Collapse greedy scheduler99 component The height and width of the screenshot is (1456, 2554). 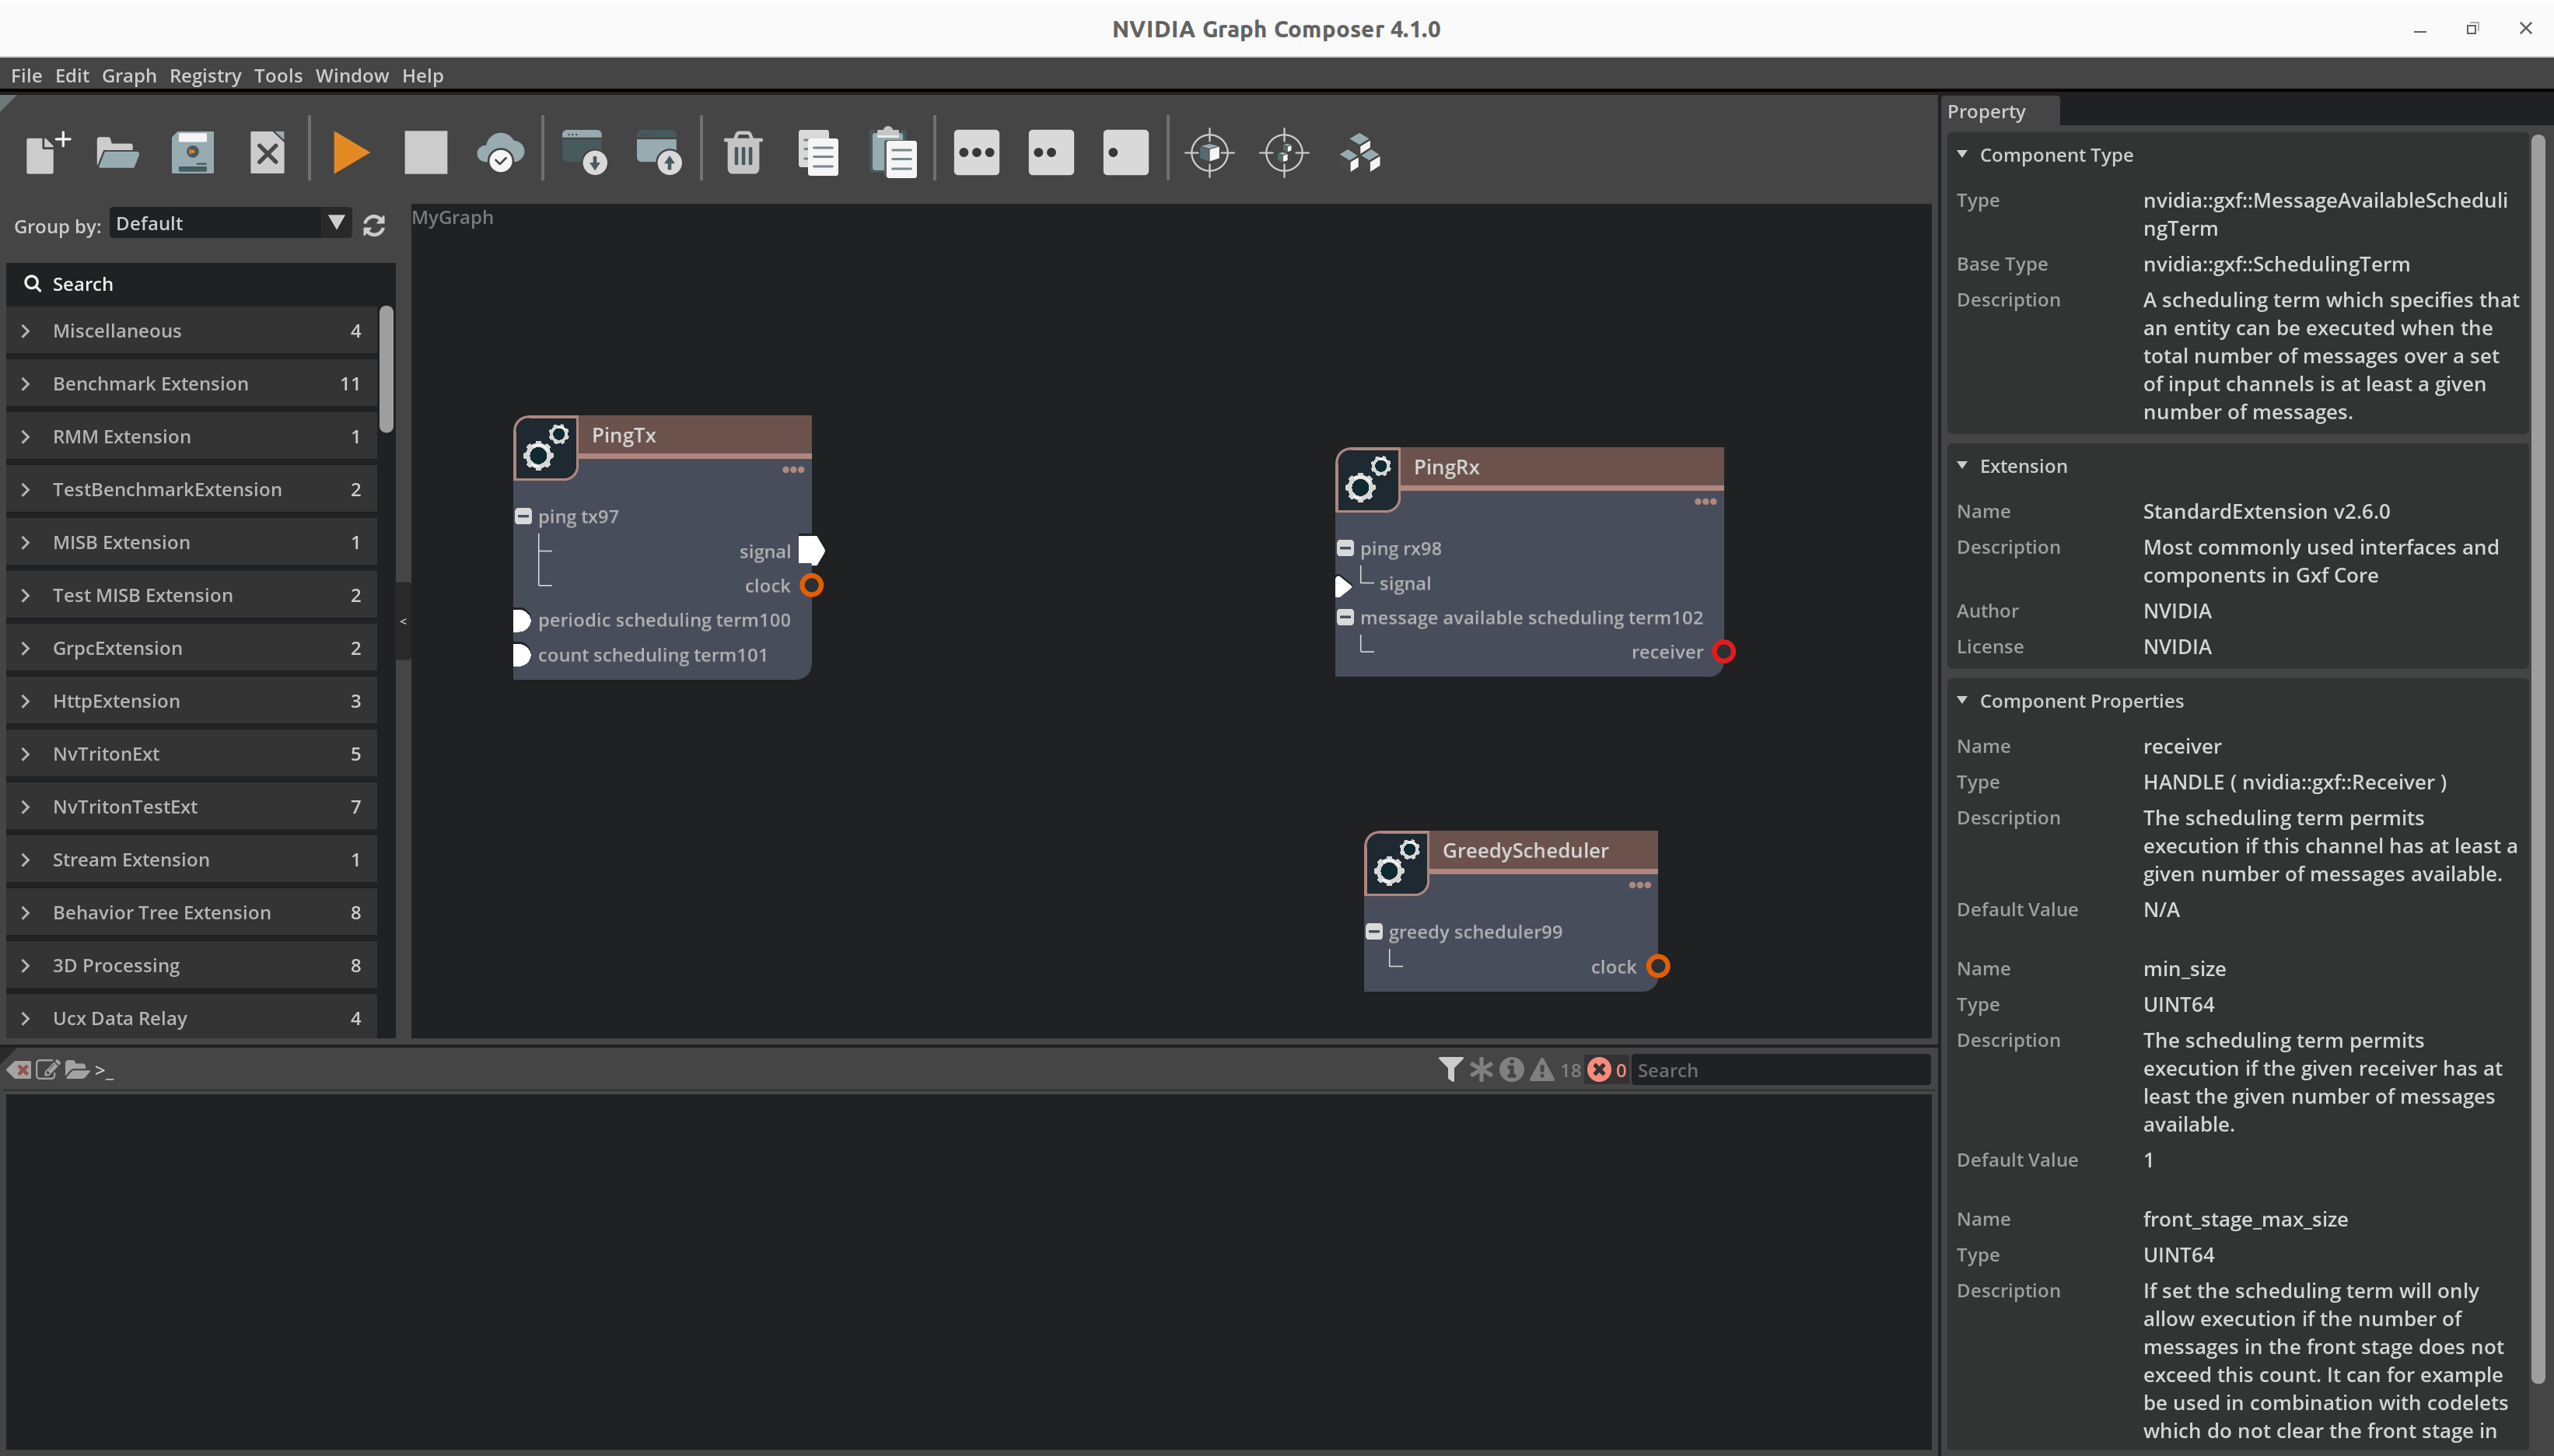click(1374, 932)
